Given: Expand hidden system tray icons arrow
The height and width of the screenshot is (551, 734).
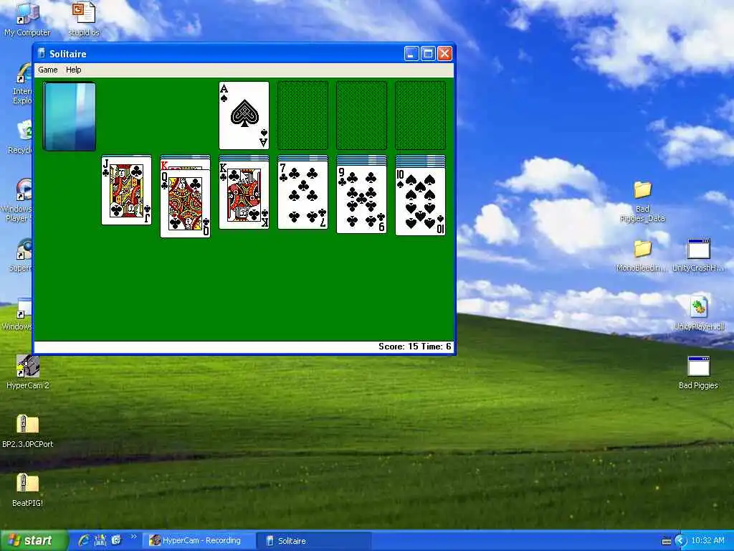Looking at the screenshot, I should 680,541.
